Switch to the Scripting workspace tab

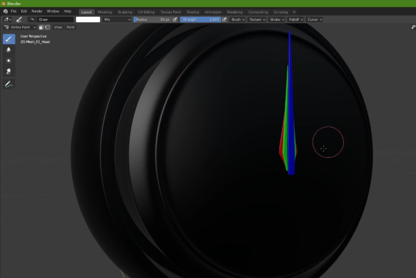pyautogui.click(x=280, y=12)
